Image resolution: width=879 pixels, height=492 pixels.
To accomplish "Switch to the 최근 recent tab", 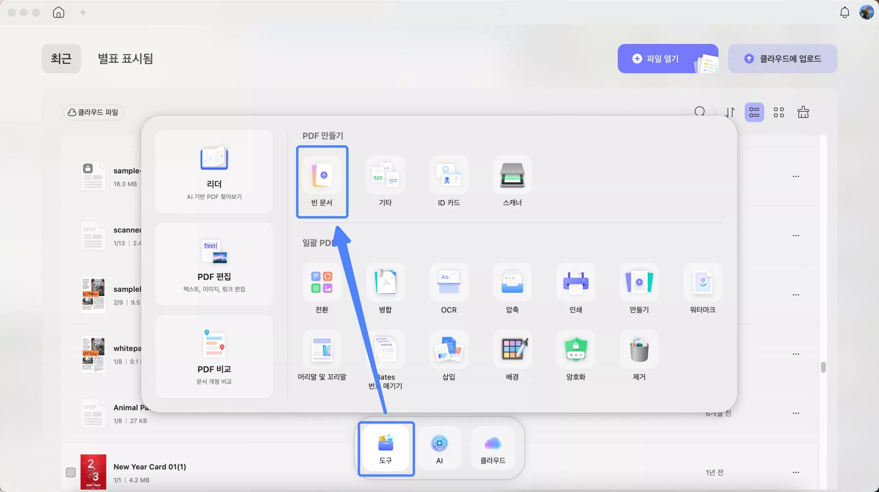I will (61, 58).
